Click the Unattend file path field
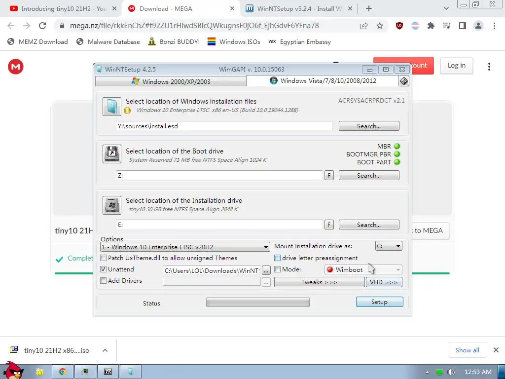Image resolution: width=505 pixels, height=379 pixels. pos(212,271)
